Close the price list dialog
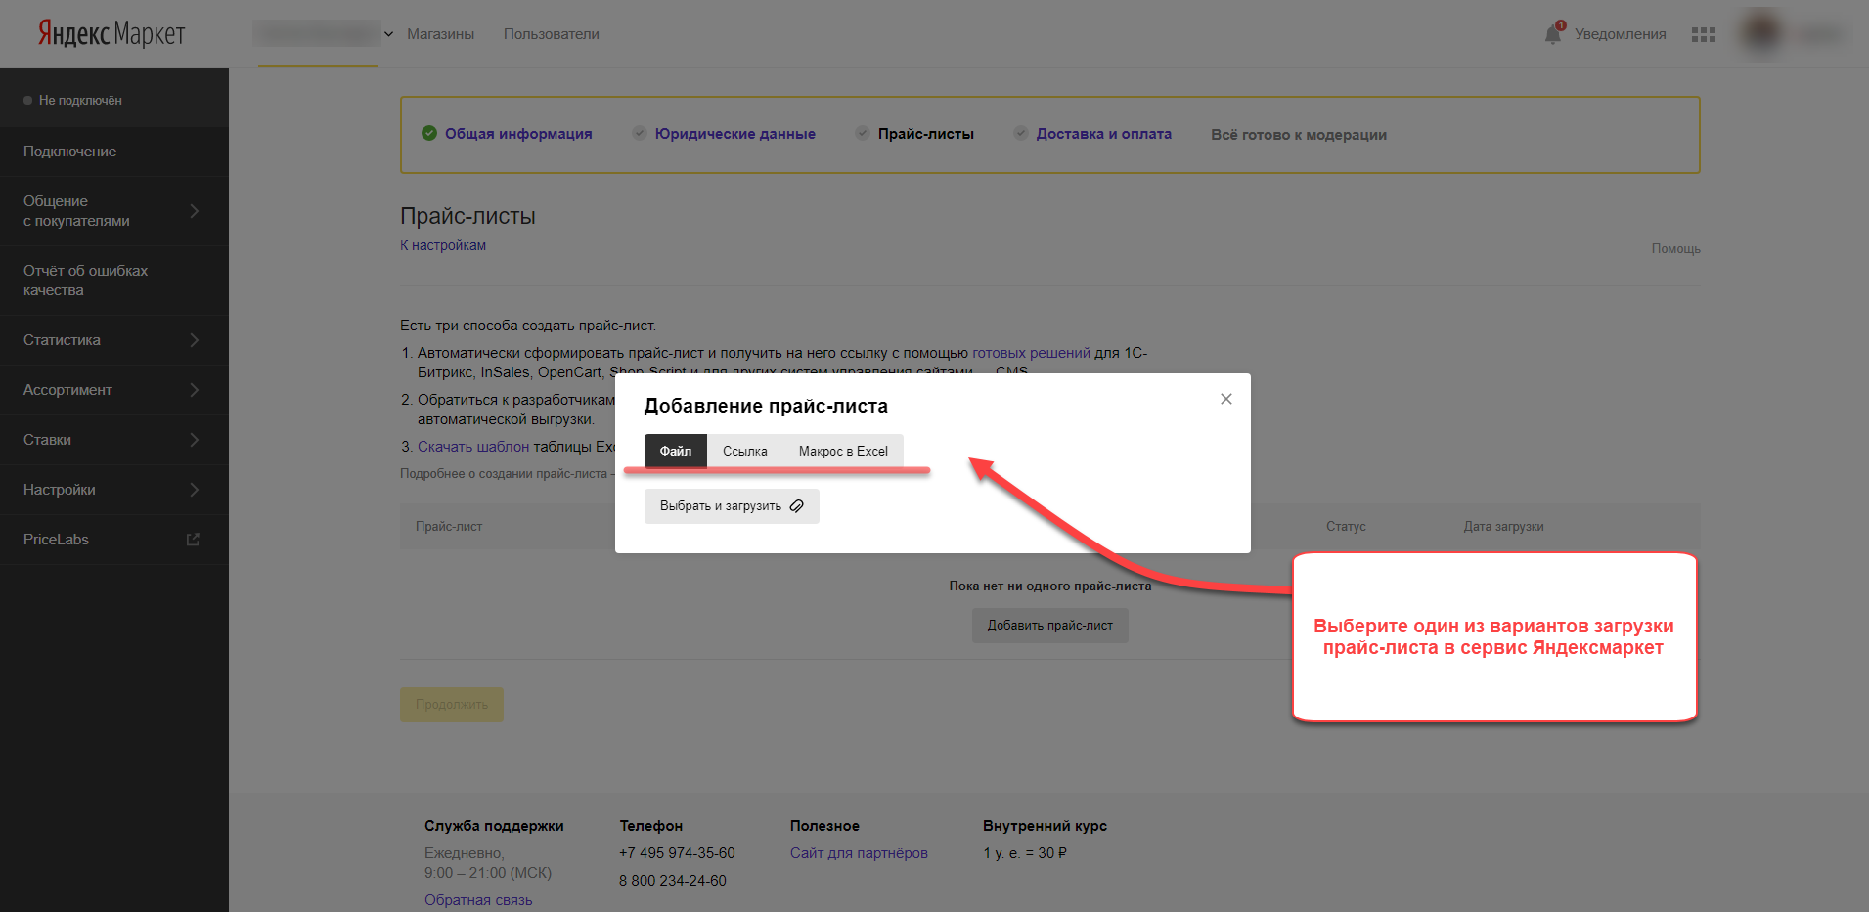 click(x=1226, y=399)
